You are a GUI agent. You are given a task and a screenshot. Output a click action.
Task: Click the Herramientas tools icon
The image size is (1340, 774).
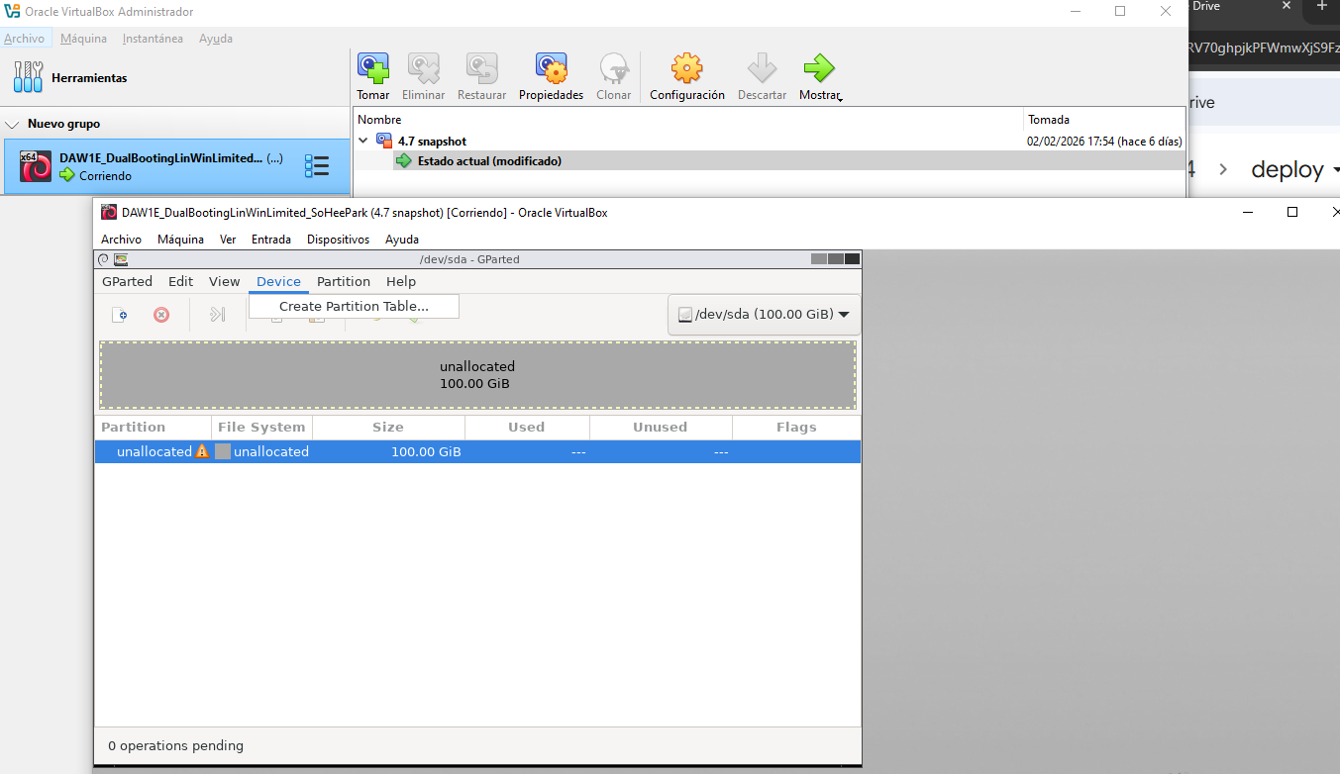[29, 77]
